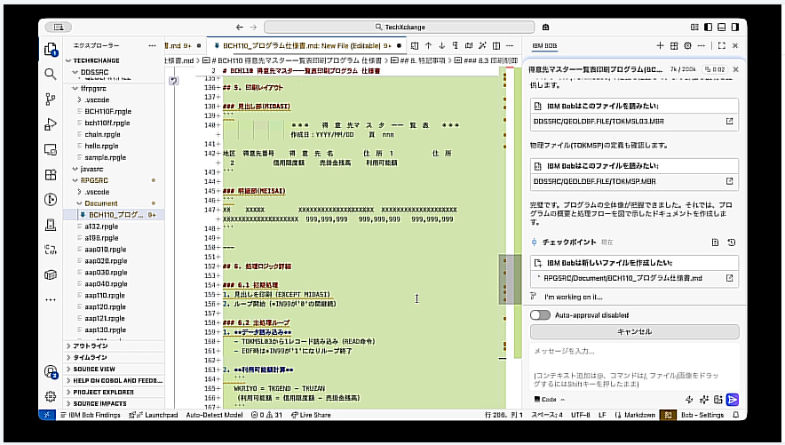Open TOKMSP.MBR file link icon
785x445 pixels.
(x=729, y=181)
